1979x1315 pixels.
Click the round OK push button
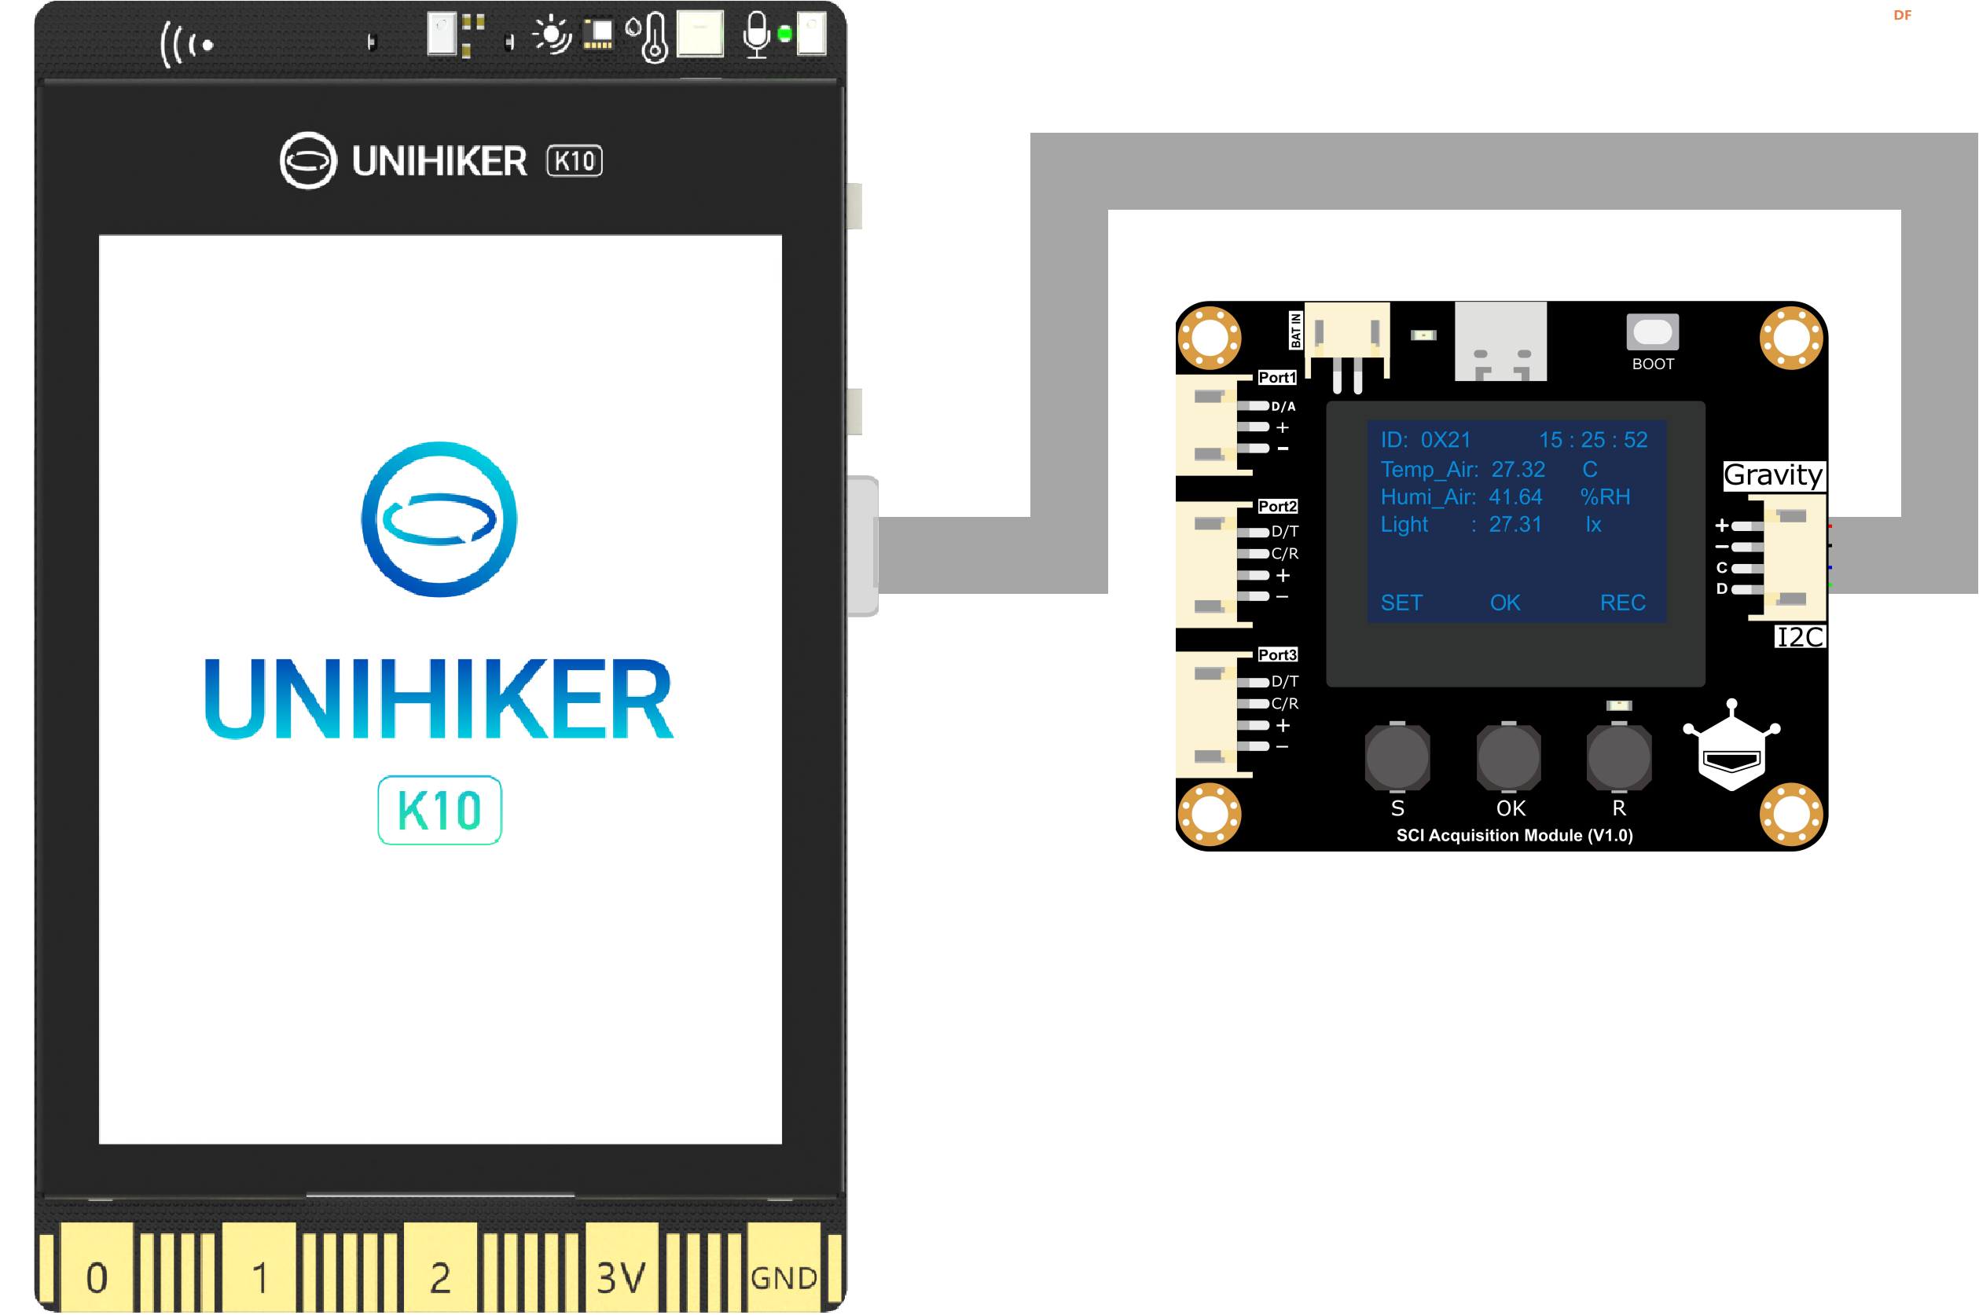pos(1508,756)
